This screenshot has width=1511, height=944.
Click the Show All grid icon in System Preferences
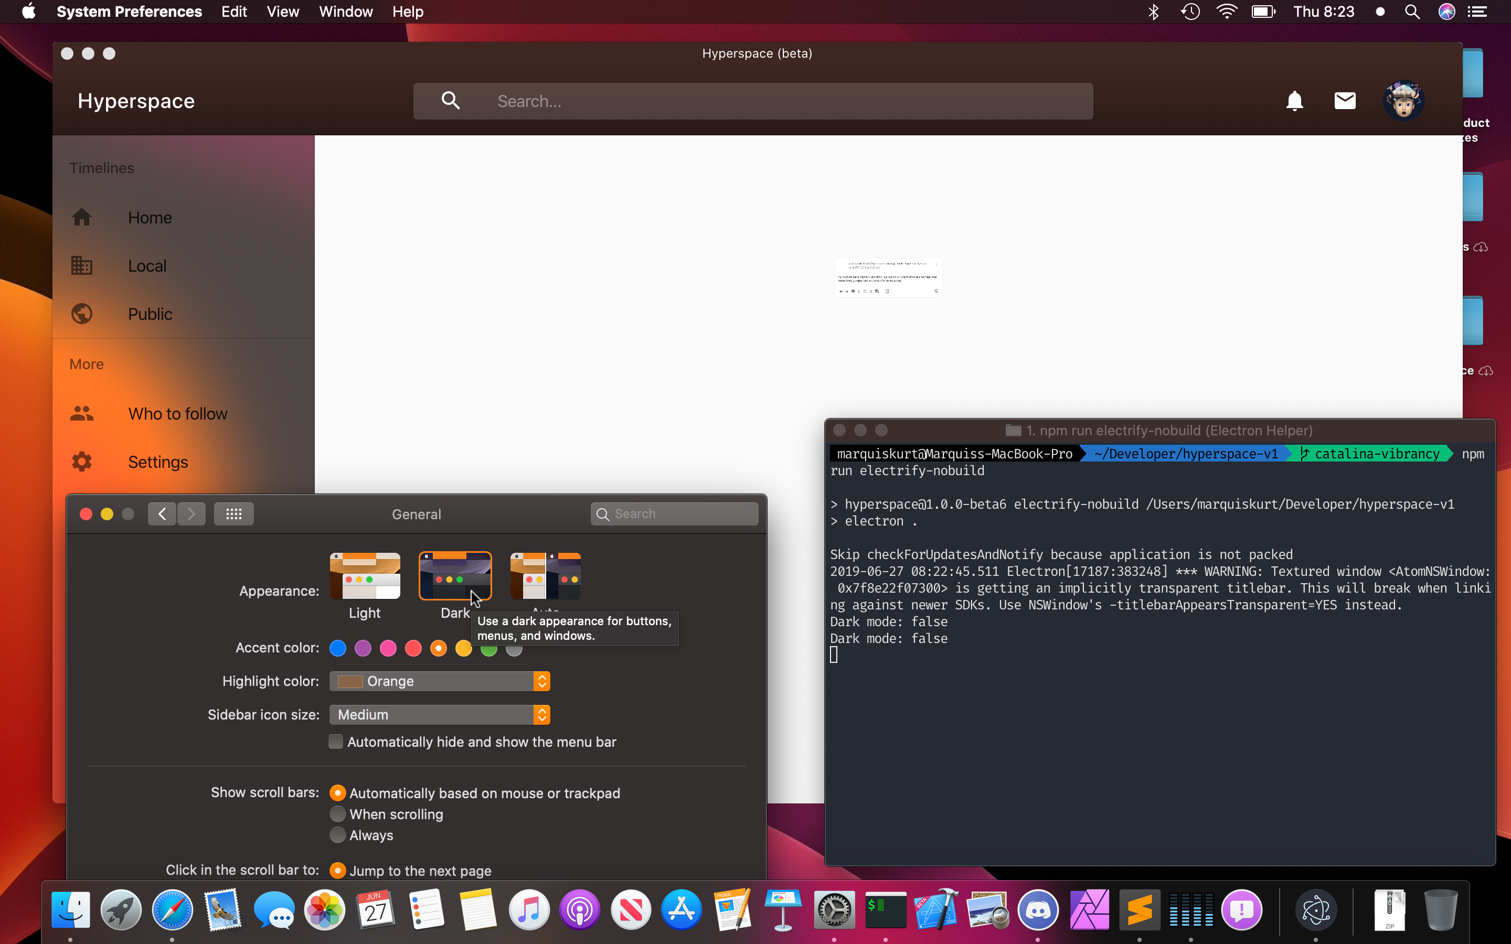[x=233, y=513]
